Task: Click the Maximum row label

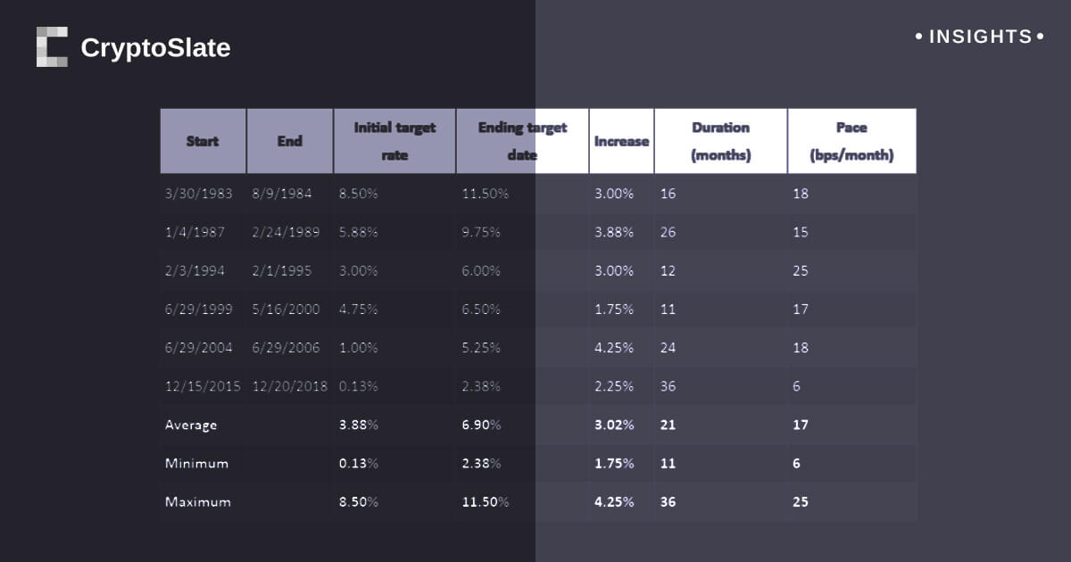Action: [197, 502]
